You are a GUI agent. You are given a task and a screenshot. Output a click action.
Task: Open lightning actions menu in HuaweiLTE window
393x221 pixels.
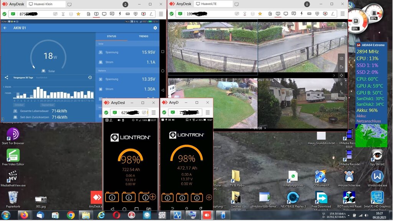pyautogui.click(x=302, y=14)
